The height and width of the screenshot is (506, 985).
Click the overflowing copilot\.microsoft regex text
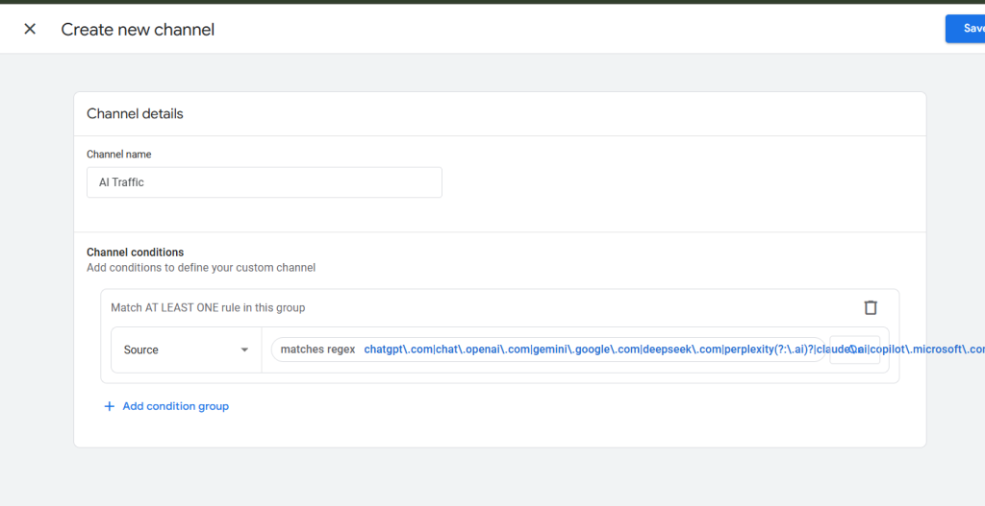925,349
